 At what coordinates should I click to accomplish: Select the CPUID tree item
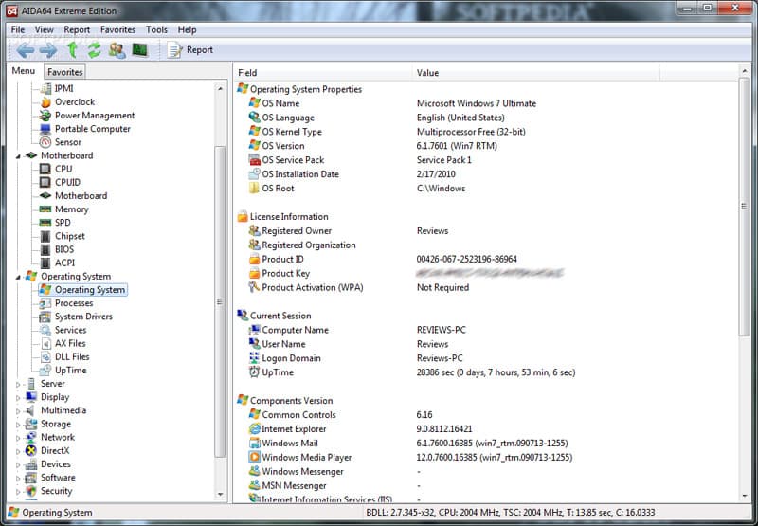(67, 182)
